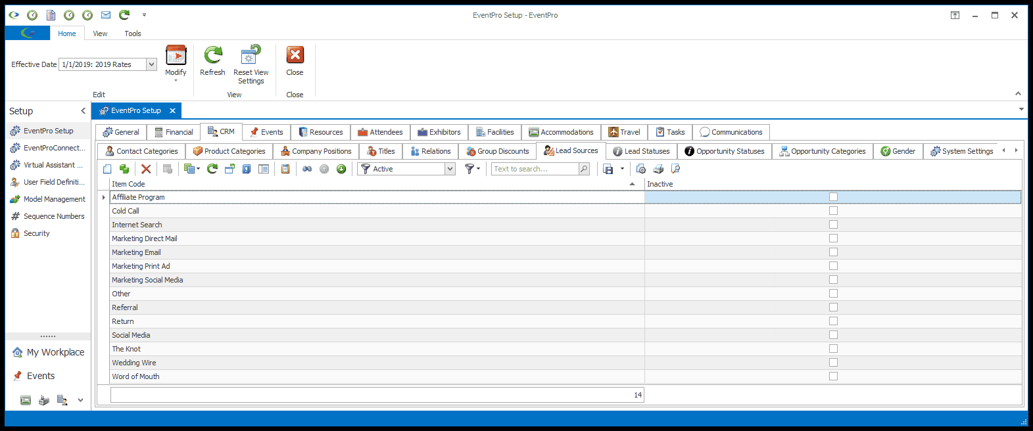
Task: Close the EventPro Setup document tab
Action: 172,110
